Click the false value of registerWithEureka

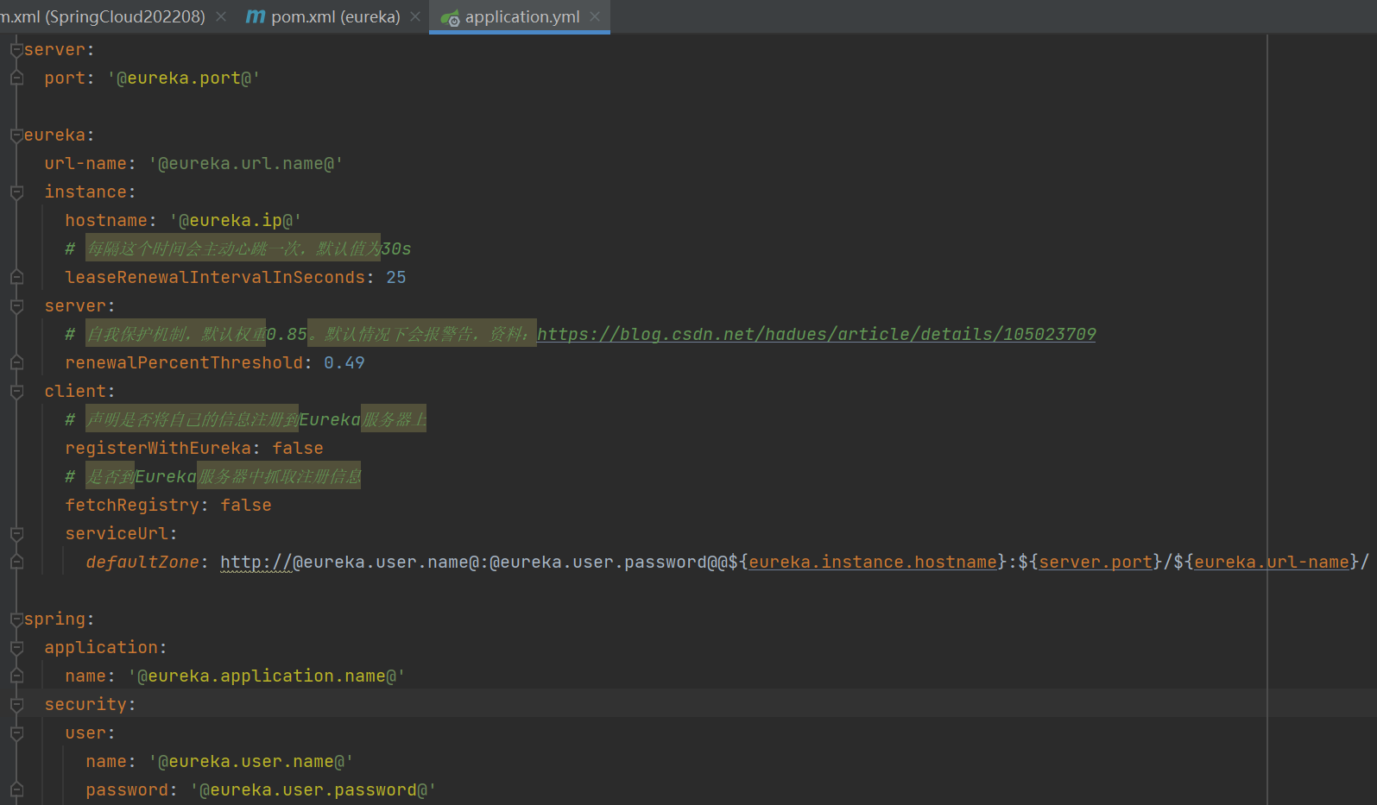point(298,448)
